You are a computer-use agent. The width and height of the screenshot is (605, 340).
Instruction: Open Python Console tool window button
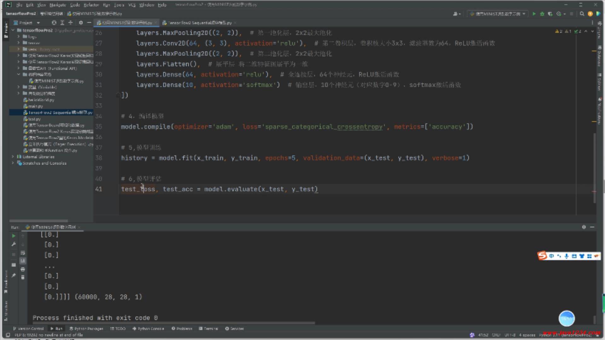coord(148,328)
